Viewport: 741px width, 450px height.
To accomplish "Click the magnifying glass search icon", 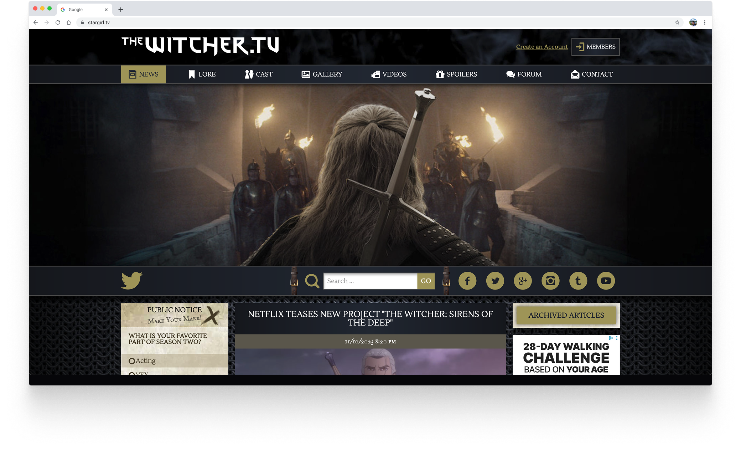I will 312,281.
